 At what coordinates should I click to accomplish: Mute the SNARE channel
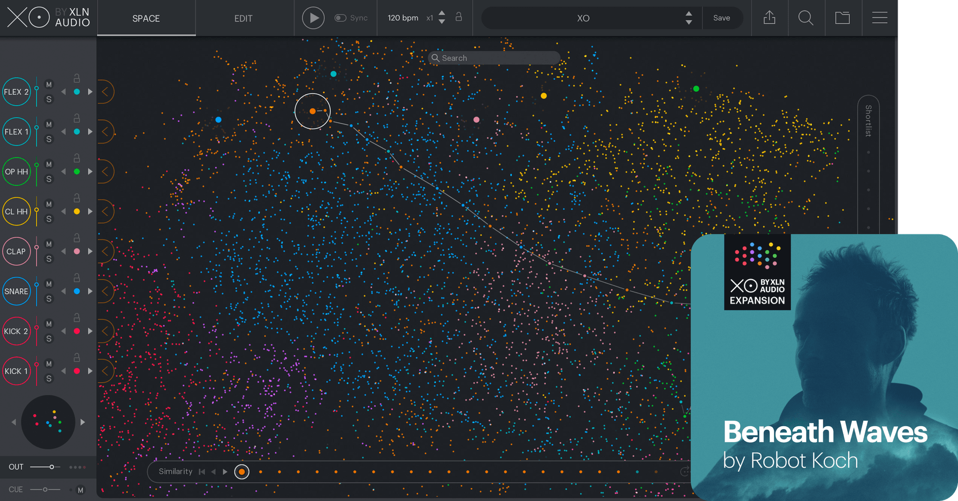point(49,284)
